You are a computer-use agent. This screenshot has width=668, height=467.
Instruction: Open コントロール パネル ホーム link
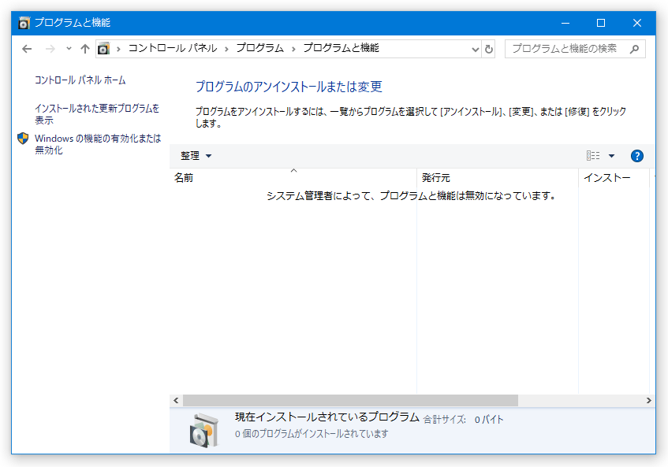click(80, 80)
